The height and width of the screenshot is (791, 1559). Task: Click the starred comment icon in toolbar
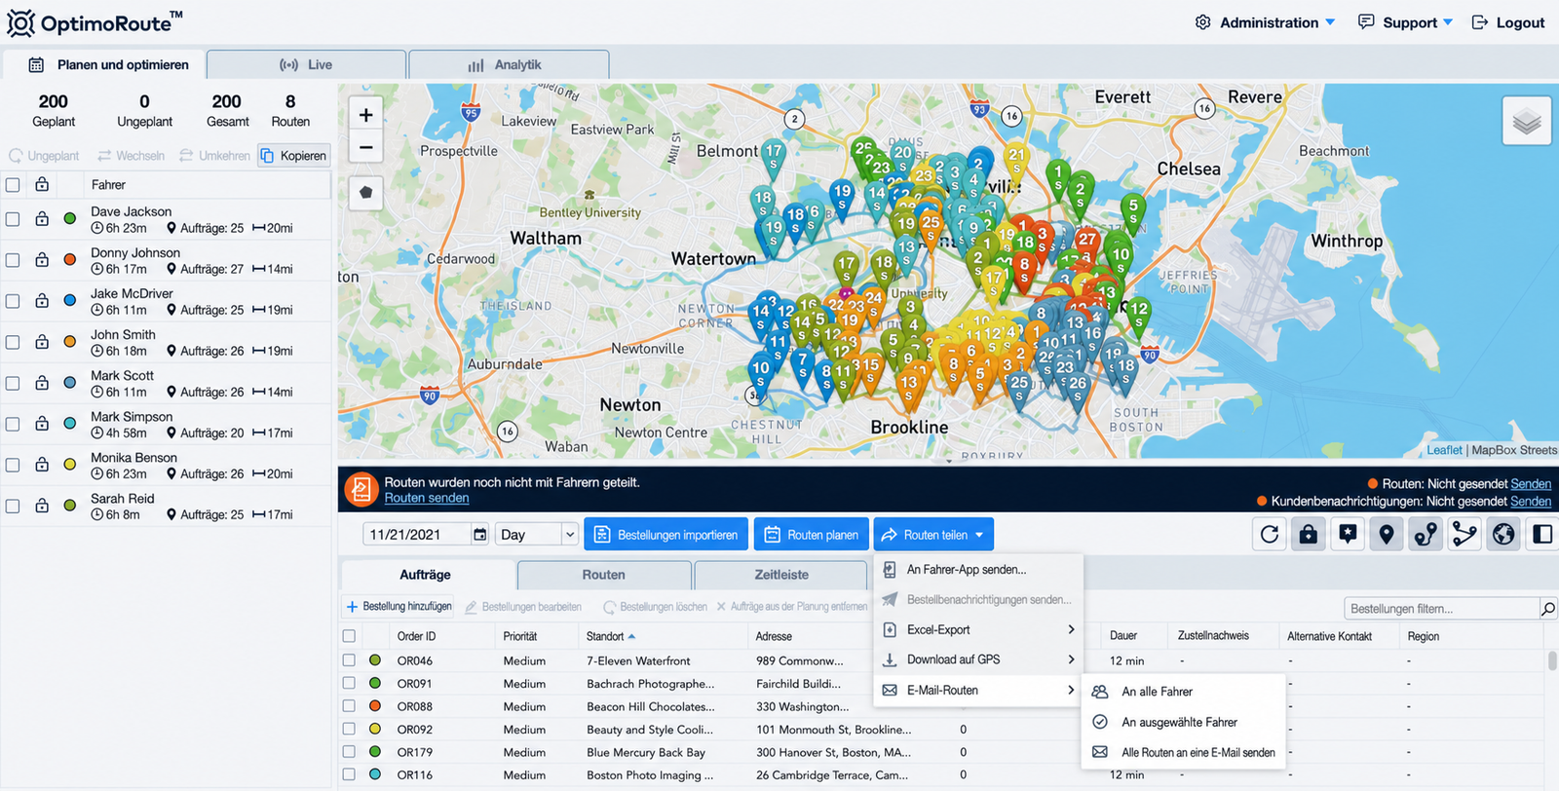click(1348, 534)
